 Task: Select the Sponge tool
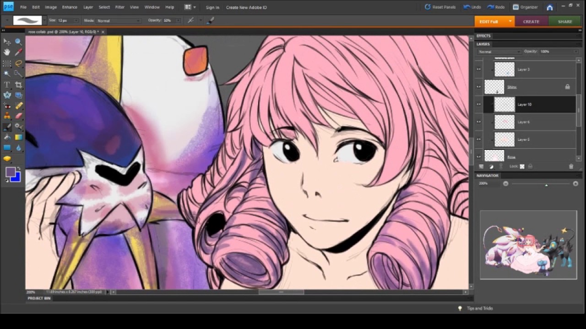click(7, 159)
